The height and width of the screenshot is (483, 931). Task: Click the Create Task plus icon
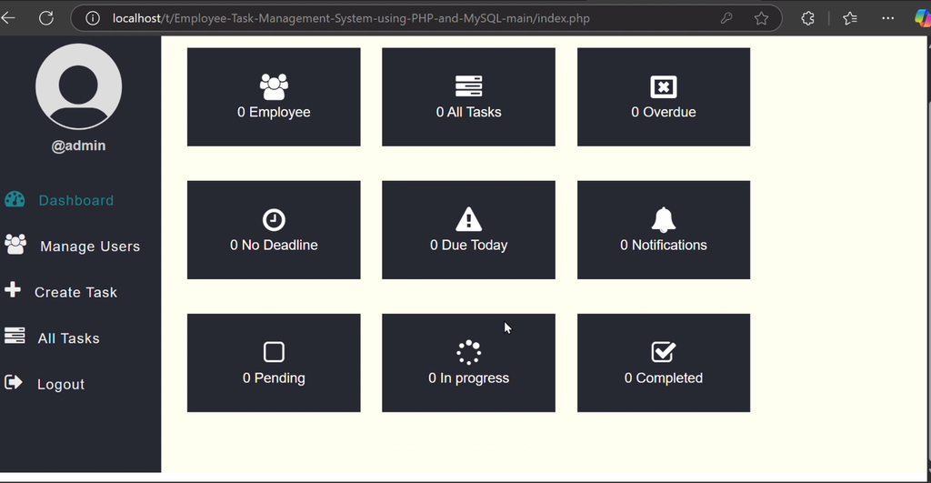tap(13, 290)
